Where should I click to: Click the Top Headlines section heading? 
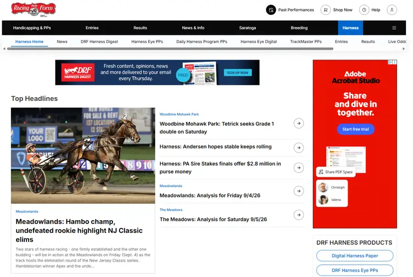click(34, 99)
